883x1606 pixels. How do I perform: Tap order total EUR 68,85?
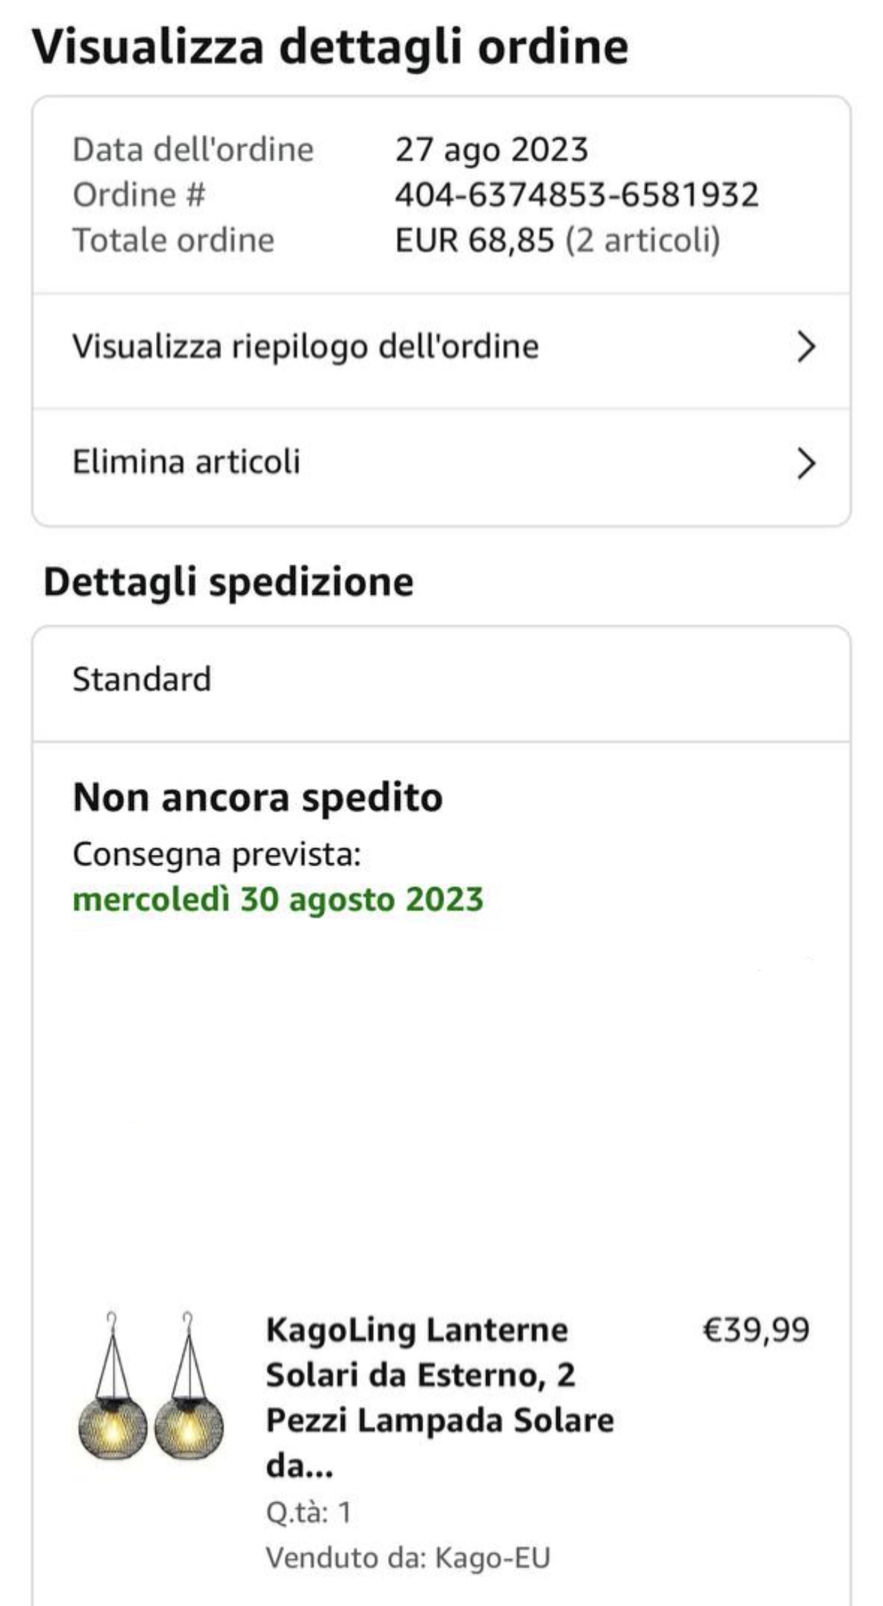point(474,240)
